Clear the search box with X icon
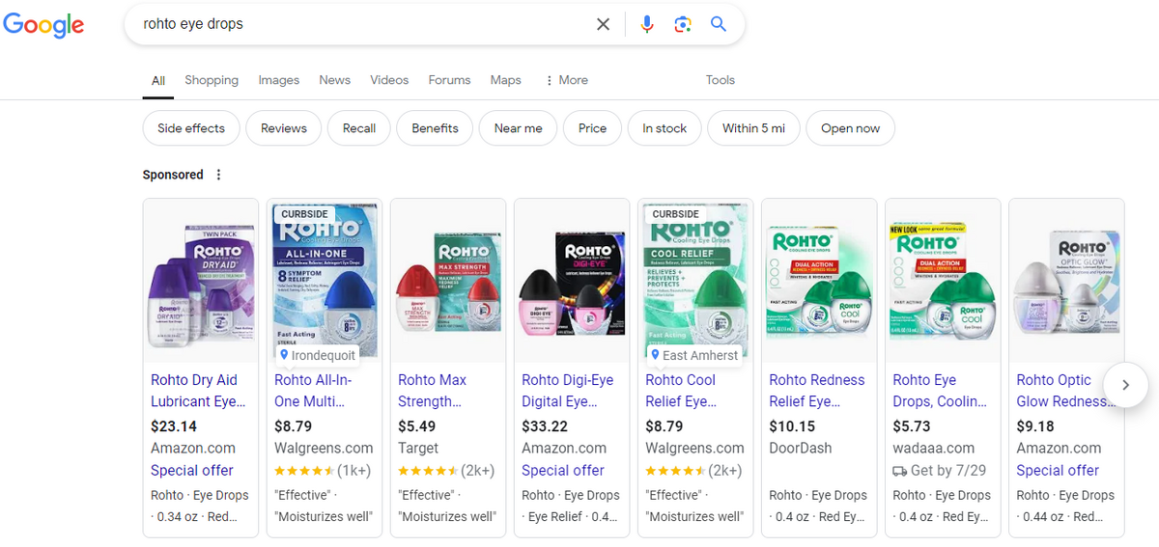The width and height of the screenshot is (1159, 547). [603, 24]
